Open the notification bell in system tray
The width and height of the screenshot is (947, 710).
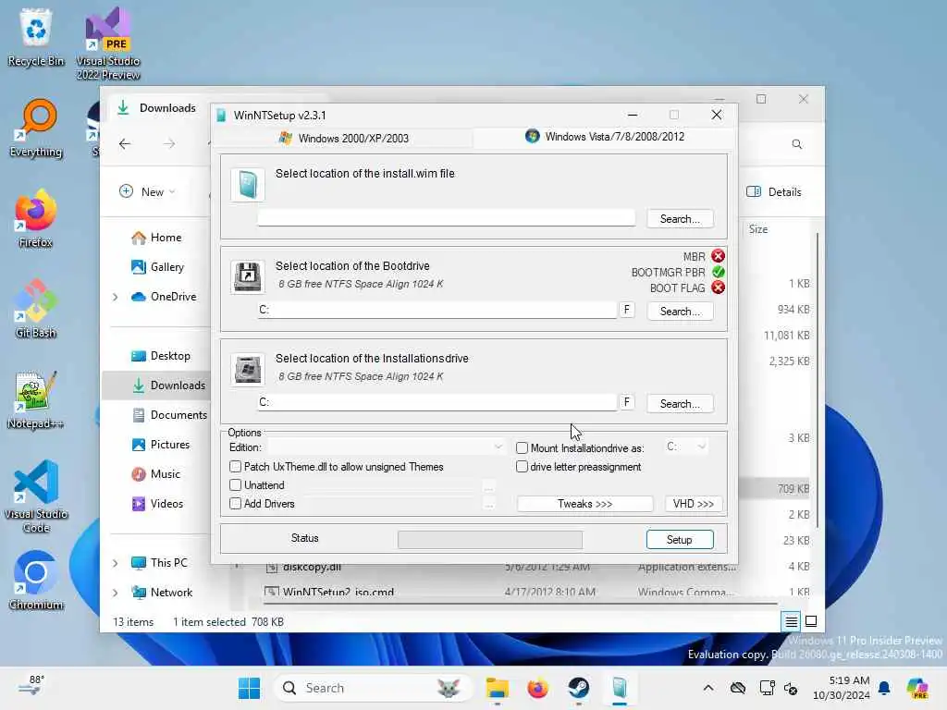pyautogui.click(x=884, y=688)
